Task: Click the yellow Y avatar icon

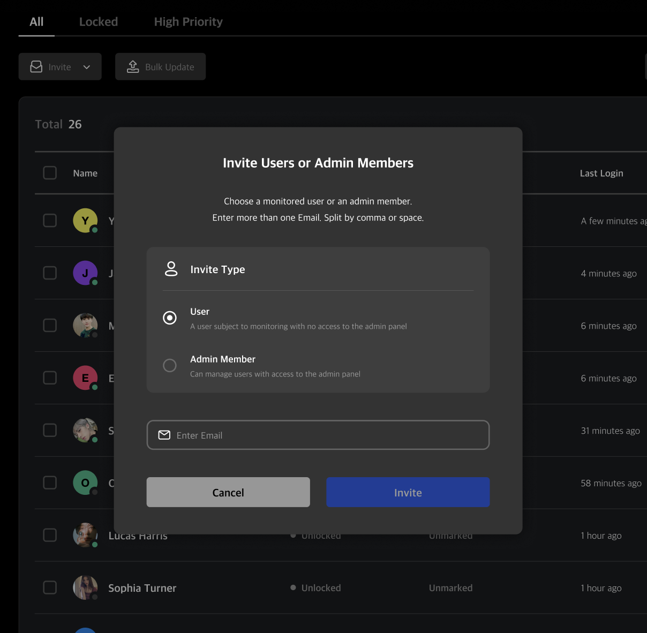Action: (x=85, y=220)
